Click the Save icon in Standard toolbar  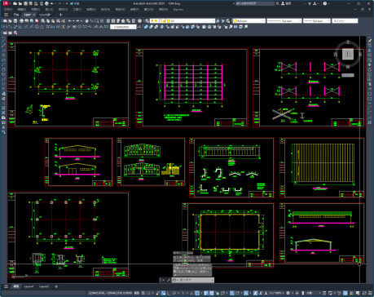(15, 20)
